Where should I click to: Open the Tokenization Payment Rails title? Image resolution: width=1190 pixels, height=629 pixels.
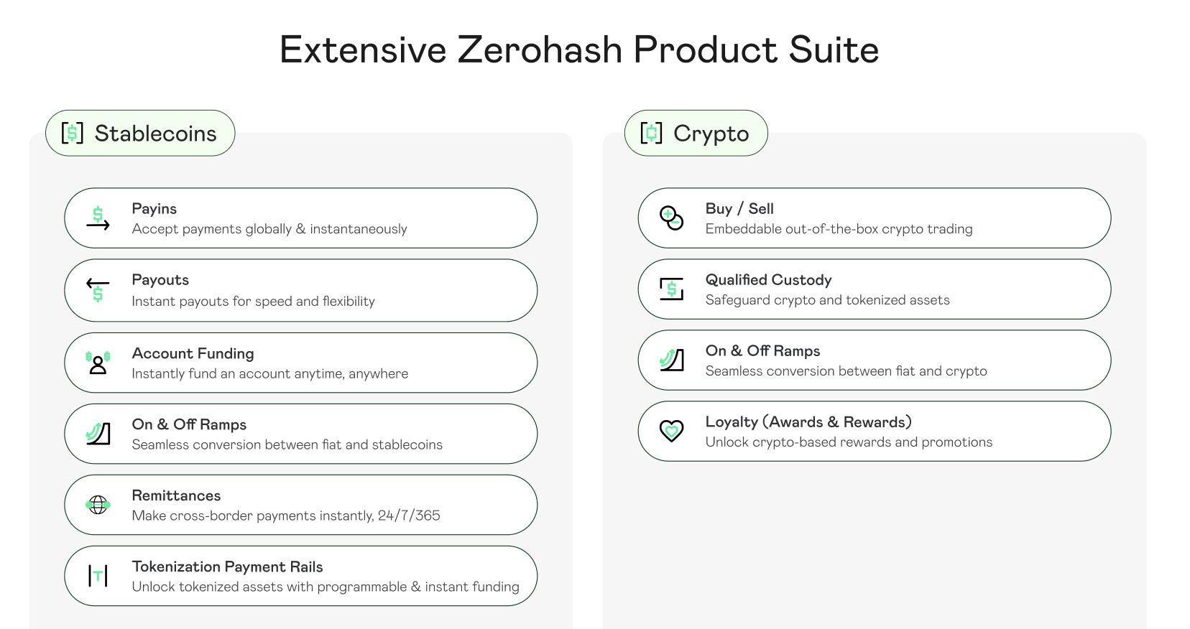click(227, 567)
